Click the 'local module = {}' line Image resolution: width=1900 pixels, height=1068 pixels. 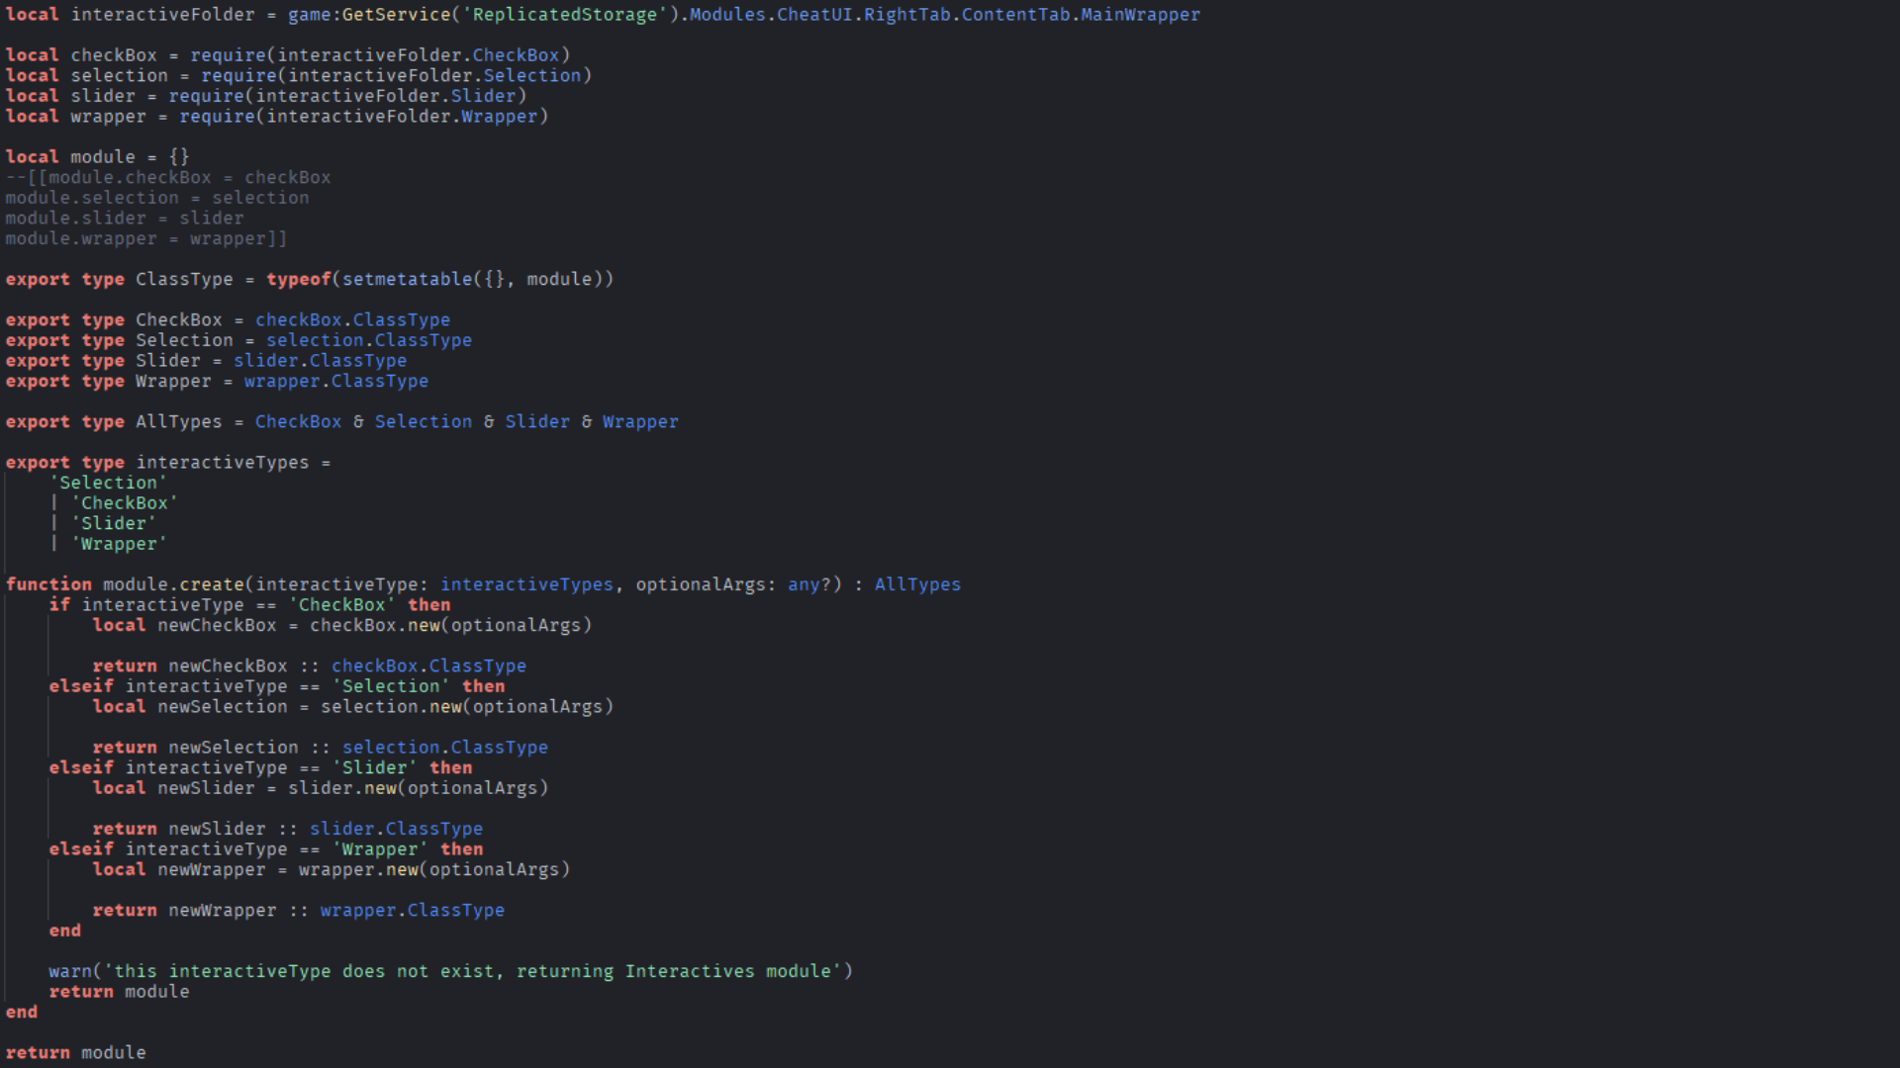tap(97, 157)
